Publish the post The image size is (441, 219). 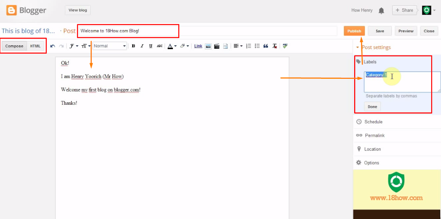pos(354,31)
